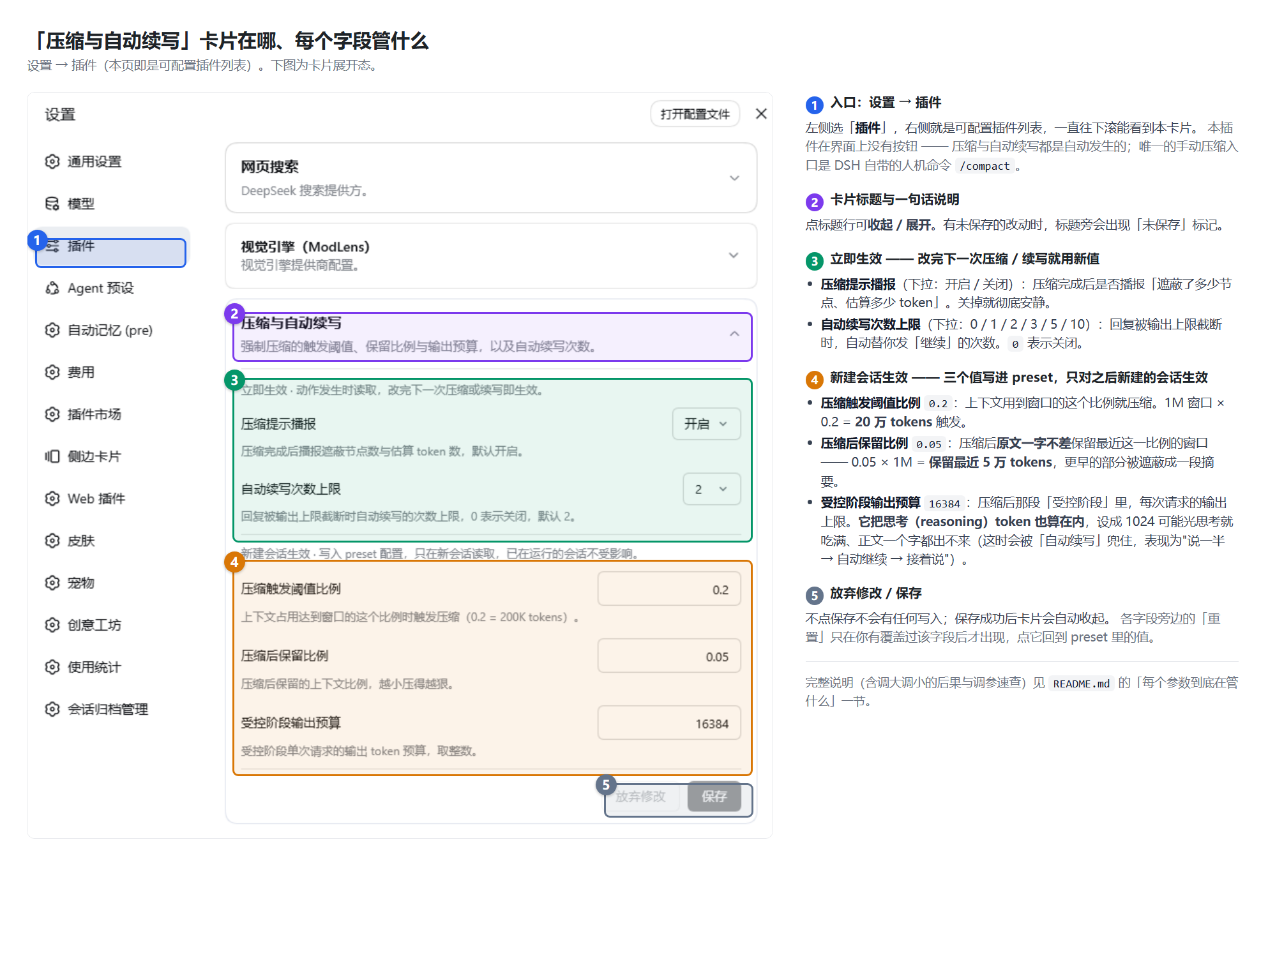Open 使用统计 section

pyautogui.click(x=113, y=667)
